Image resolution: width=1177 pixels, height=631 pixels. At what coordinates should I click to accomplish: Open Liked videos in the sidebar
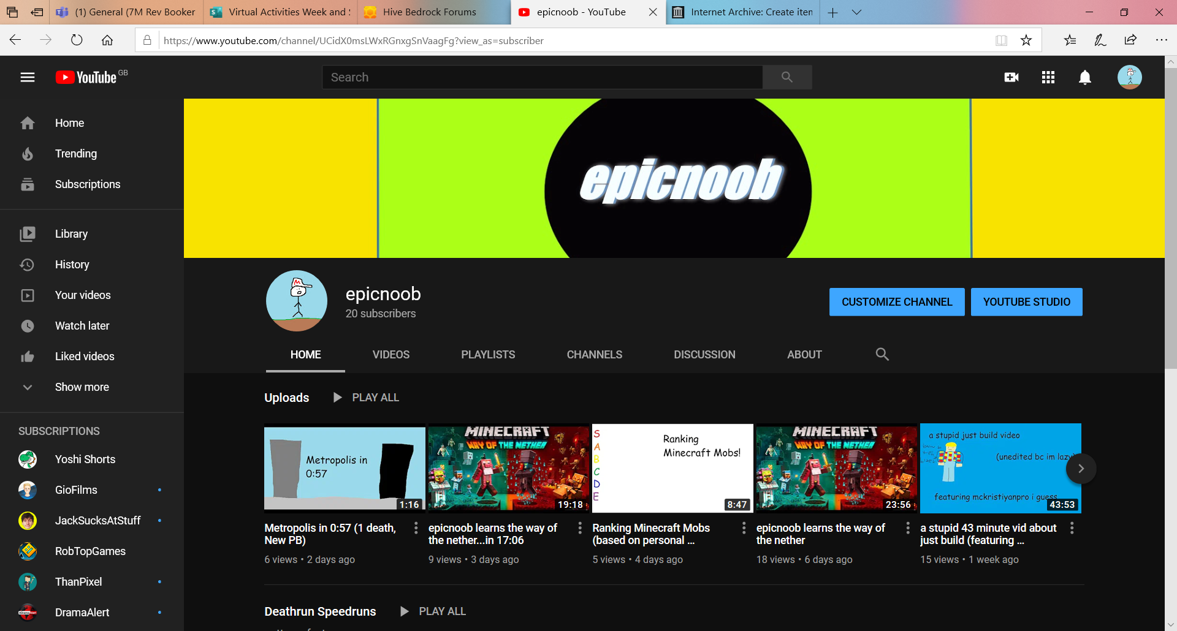[92, 357]
